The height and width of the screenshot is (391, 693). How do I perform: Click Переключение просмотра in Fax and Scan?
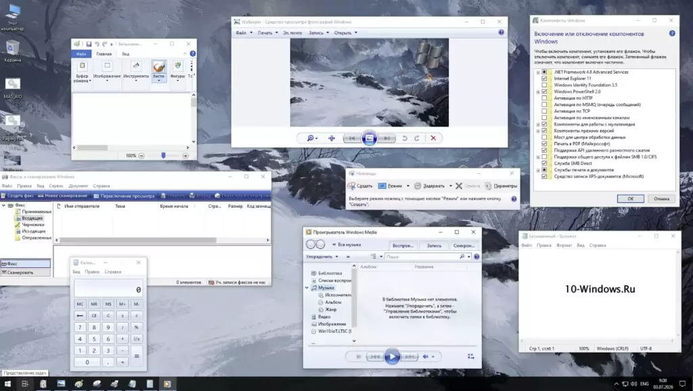pyautogui.click(x=124, y=195)
